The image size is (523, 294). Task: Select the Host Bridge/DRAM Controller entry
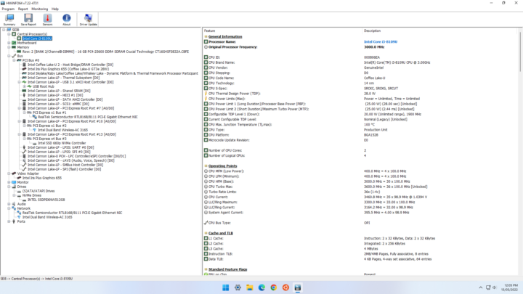[x=70, y=65]
